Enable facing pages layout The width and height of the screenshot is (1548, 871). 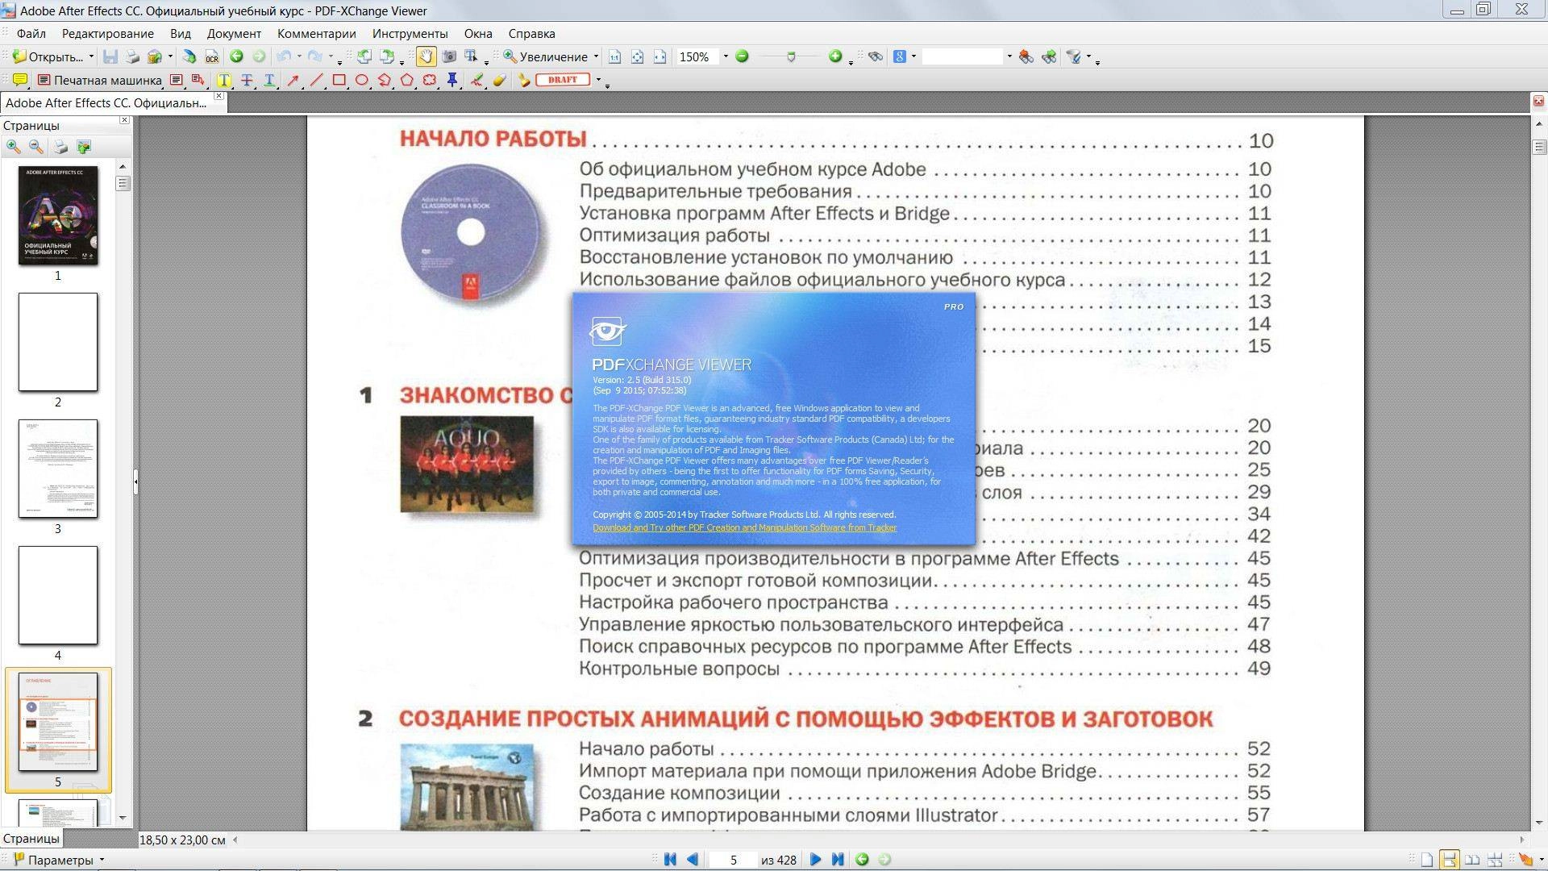(1472, 860)
